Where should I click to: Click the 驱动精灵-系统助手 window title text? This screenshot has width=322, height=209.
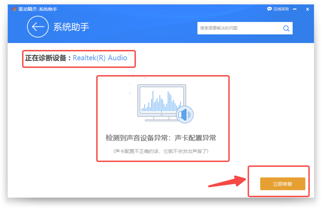click(x=38, y=9)
